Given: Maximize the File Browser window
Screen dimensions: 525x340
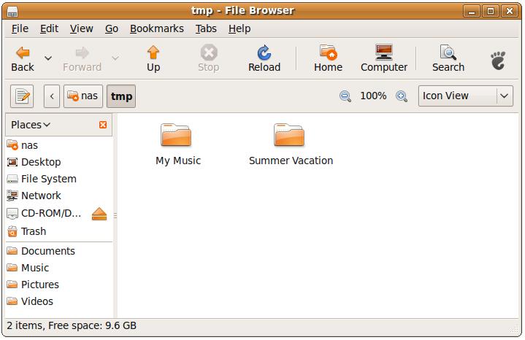Looking at the screenshot, I should (x=491, y=11).
